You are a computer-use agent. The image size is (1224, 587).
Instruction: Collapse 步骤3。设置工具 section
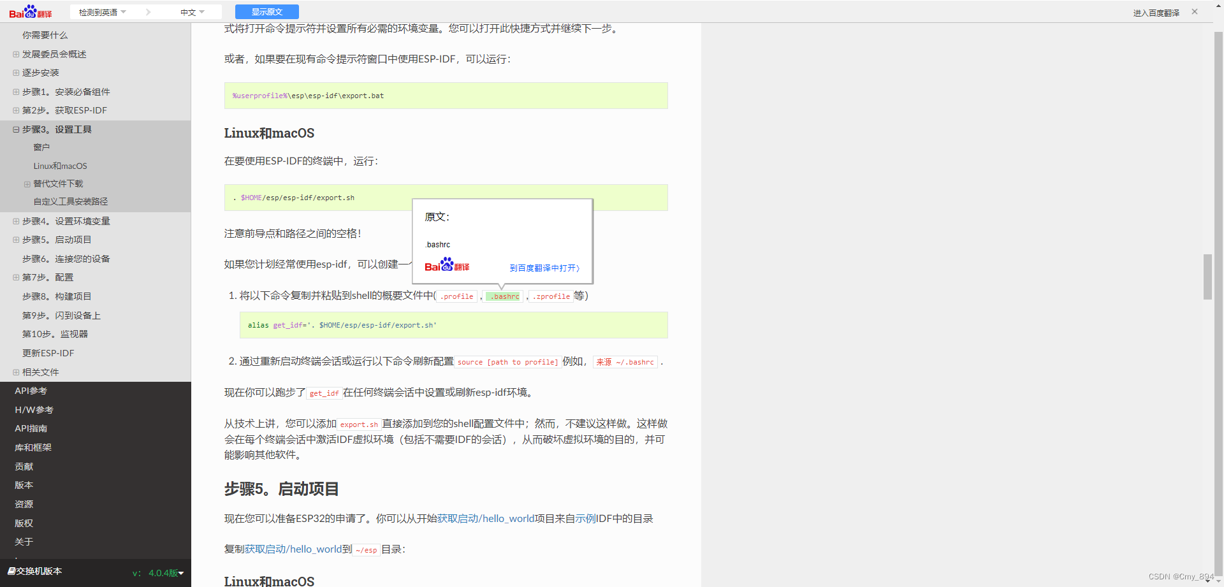[16, 129]
